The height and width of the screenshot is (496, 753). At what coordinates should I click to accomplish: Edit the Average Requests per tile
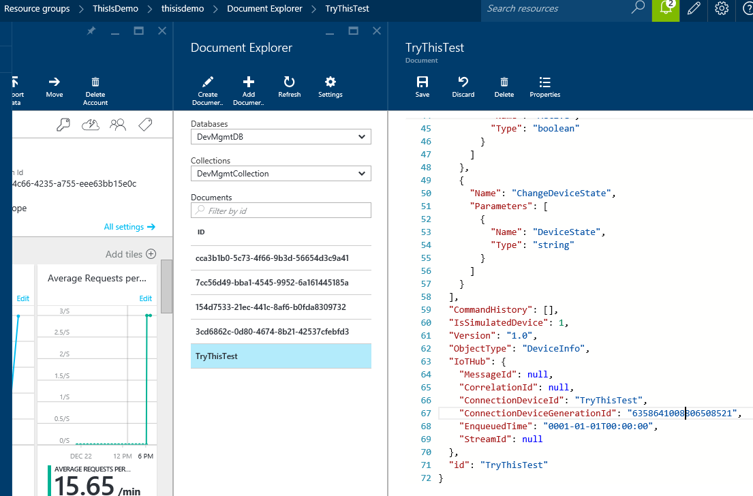click(x=146, y=298)
